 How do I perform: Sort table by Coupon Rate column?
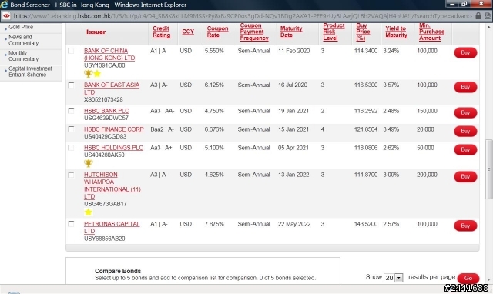click(x=217, y=32)
